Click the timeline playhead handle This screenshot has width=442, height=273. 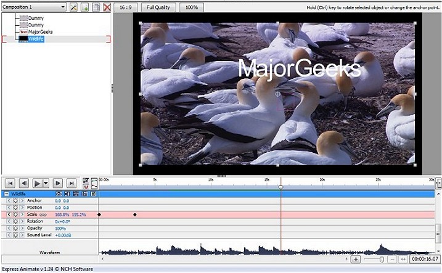280,187
